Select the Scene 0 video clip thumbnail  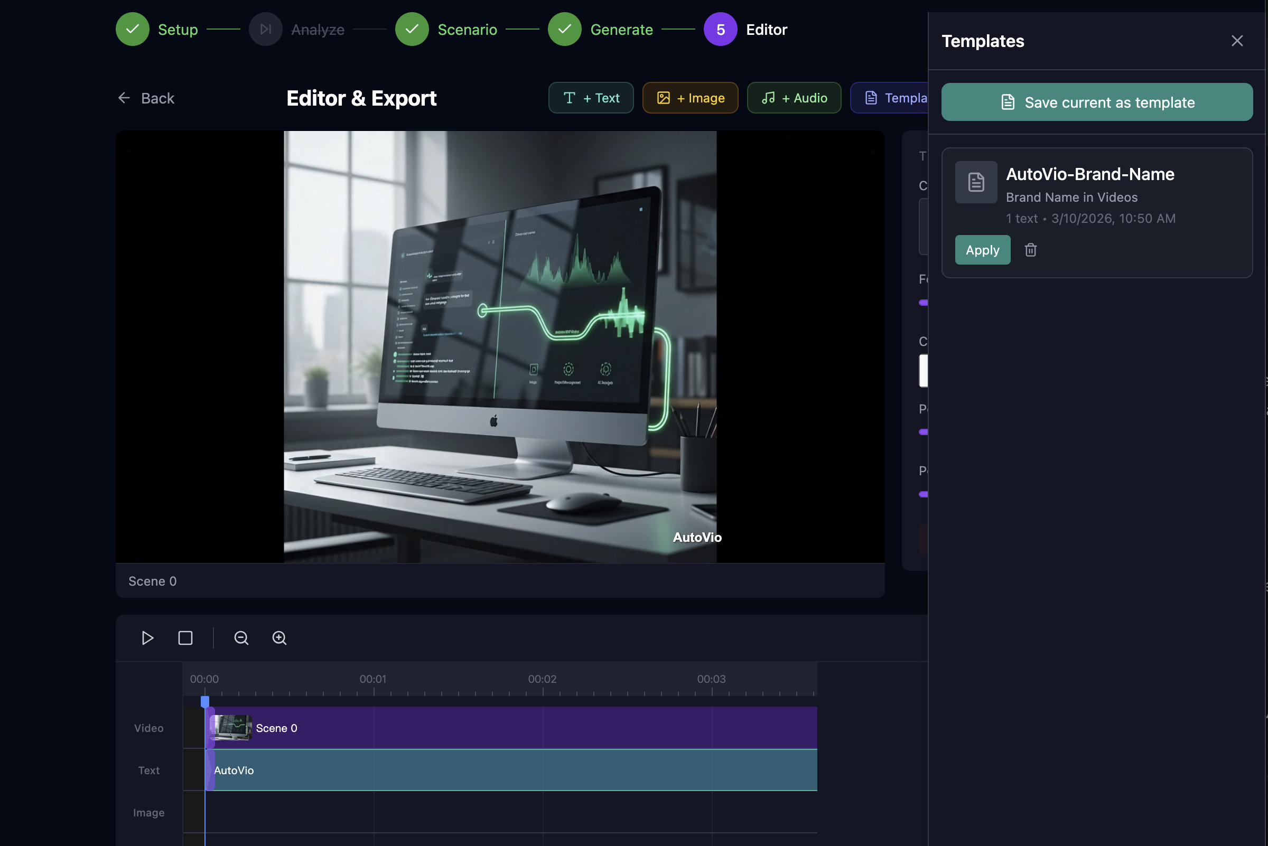(231, 727)
